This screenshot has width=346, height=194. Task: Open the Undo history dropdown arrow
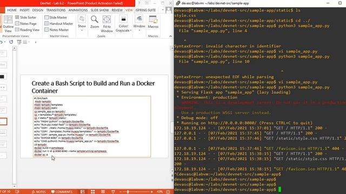(5, 42)
